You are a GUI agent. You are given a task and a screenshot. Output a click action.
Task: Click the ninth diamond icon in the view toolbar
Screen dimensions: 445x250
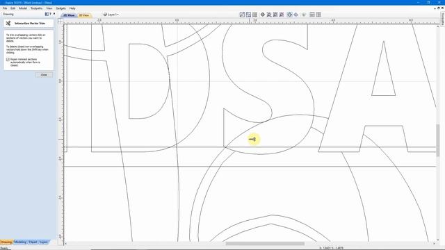pyautogui.click(x=296, y=15)
